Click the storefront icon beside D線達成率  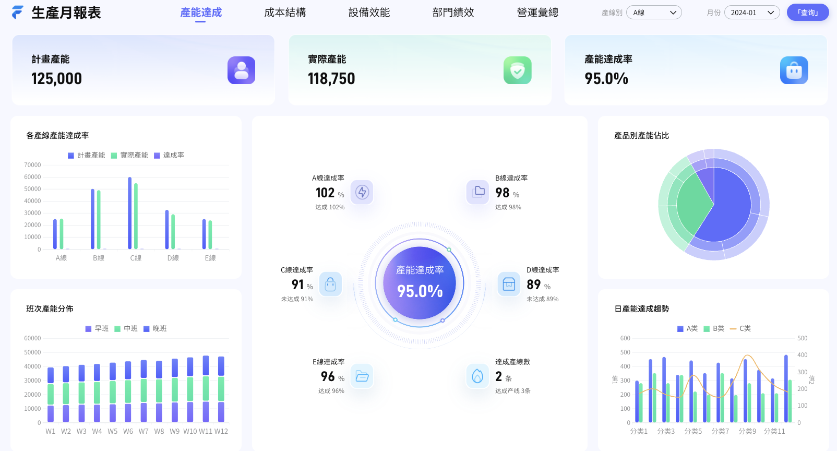click(509, 284)
